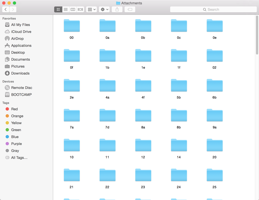
Task: Open Applications from the sidebar
Action: (x=21, y=45)
